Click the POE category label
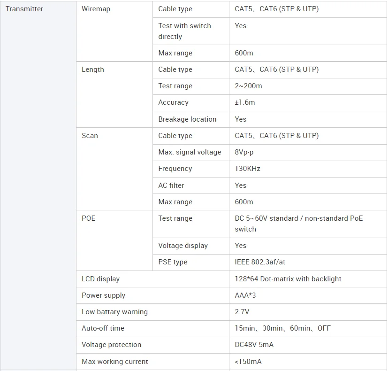 click(88, 218)
